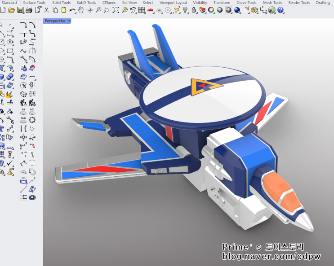Image resolution: width=334 pixels, height=266 pixels.
Task: Switch to Standard toolbar tab
Action: pyautogui.click(x=9, y=3)
